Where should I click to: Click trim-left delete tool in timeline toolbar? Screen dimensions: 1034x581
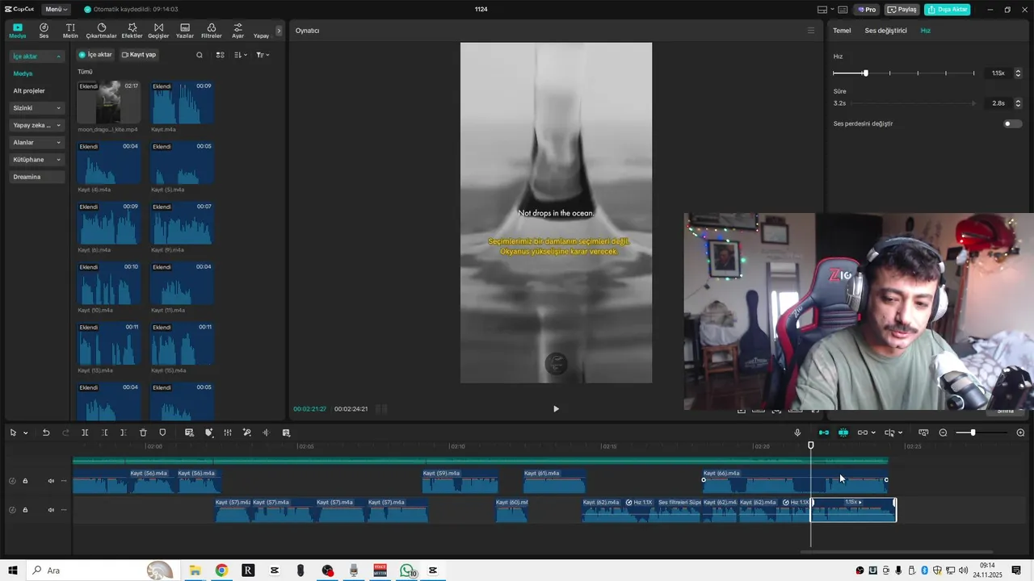coord(104,433)
